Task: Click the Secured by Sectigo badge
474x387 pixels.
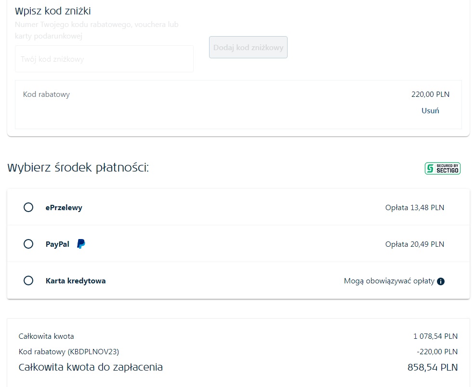Action: pyautogui.click(x=443, y=168)
